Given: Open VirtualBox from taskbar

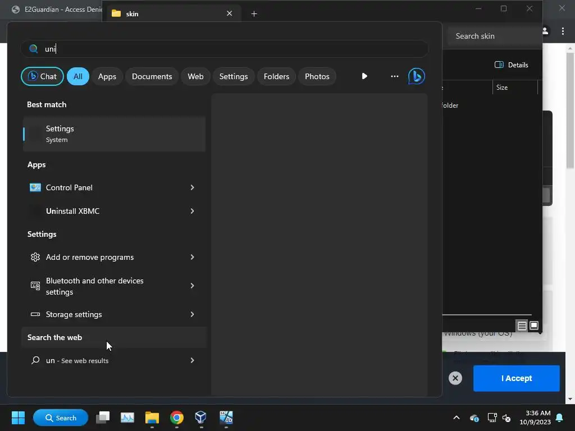Looking at the screenshot, I should (201, 418).
